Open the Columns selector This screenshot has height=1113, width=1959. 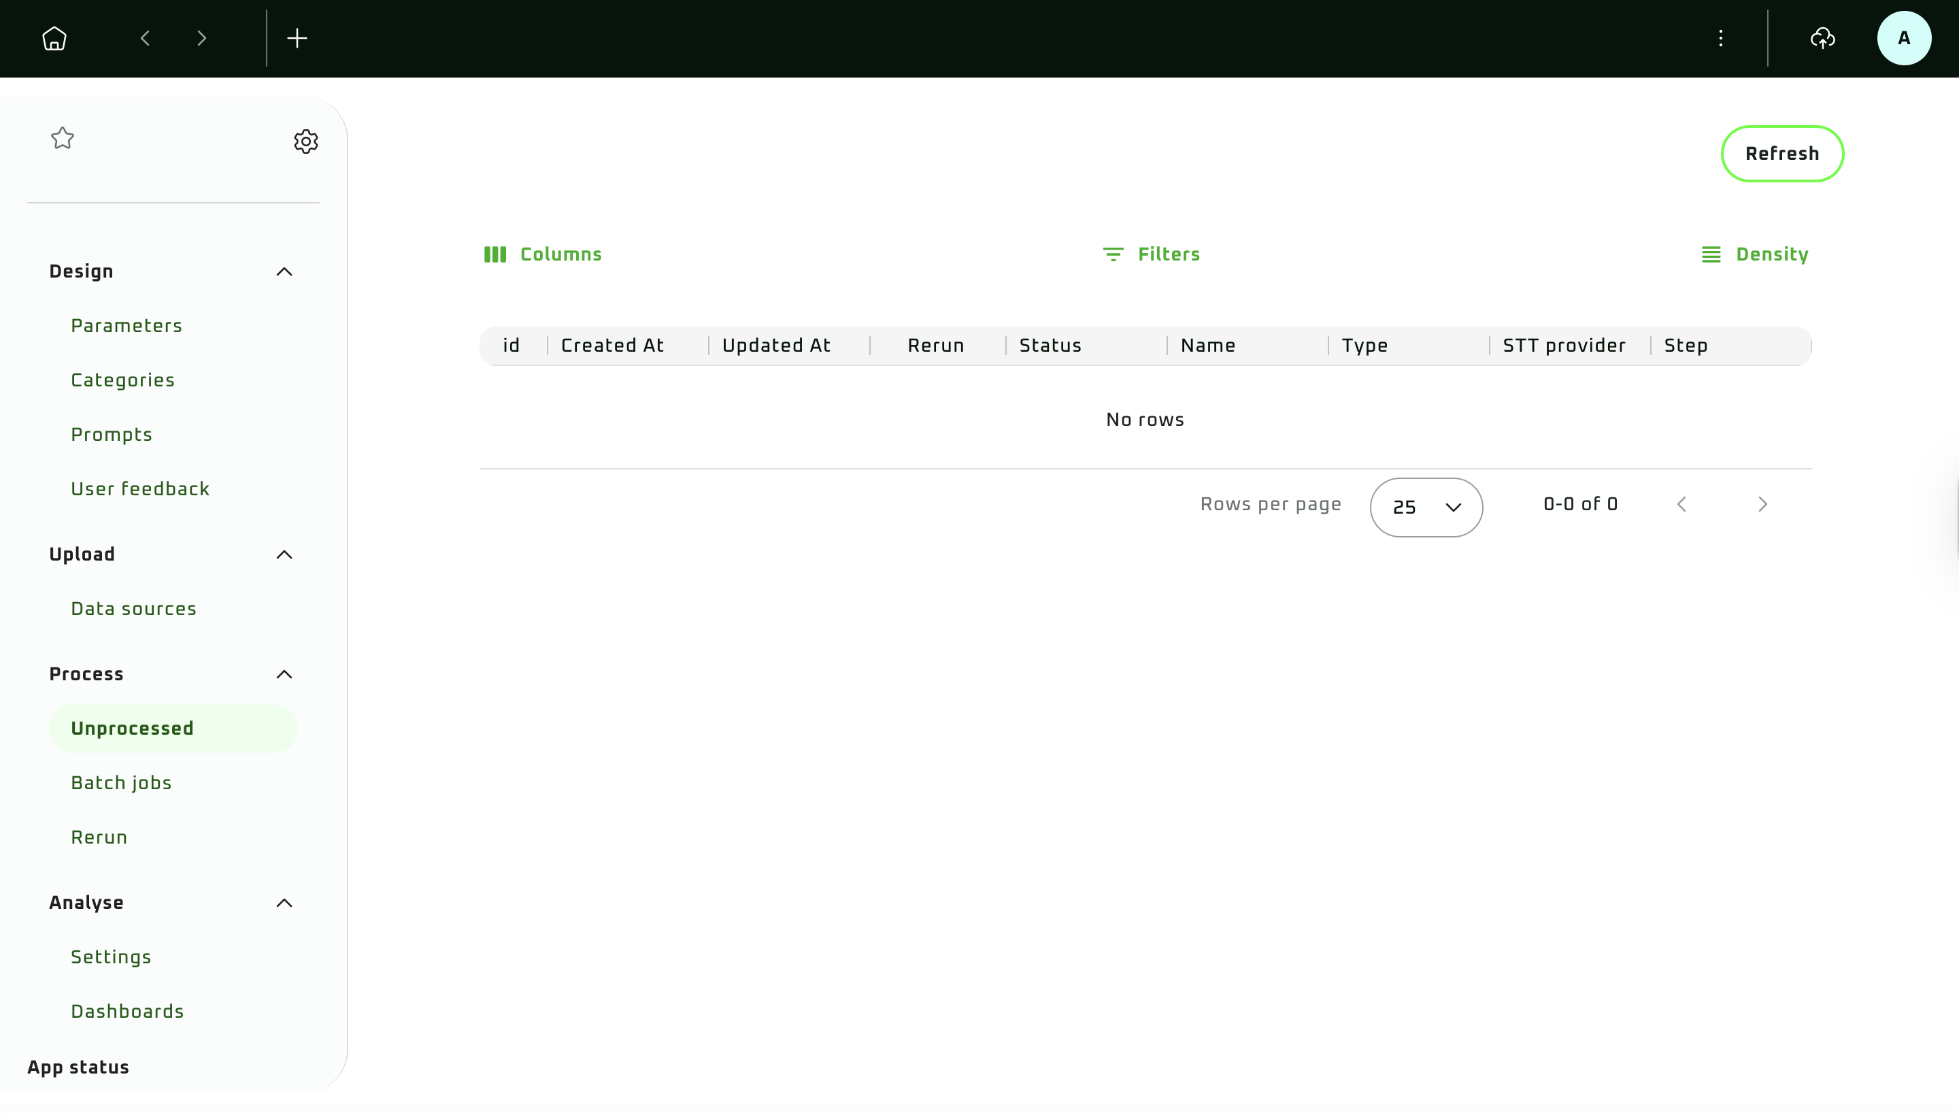(543, 254)
